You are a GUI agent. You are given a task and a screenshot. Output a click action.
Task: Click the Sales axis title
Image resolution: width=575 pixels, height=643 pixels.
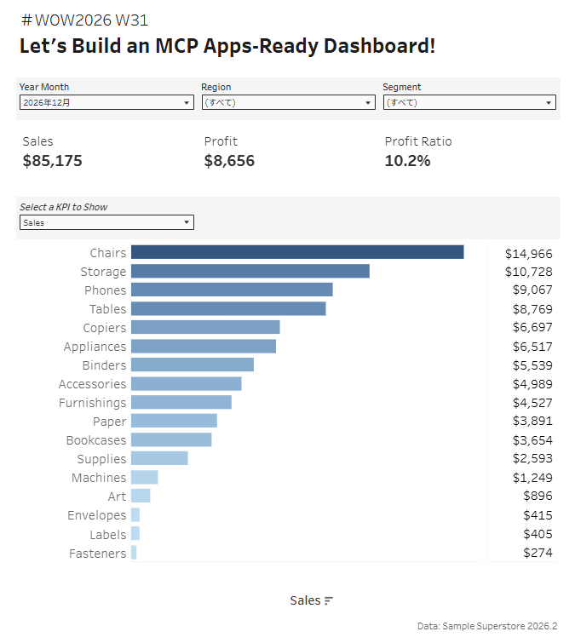305,600
